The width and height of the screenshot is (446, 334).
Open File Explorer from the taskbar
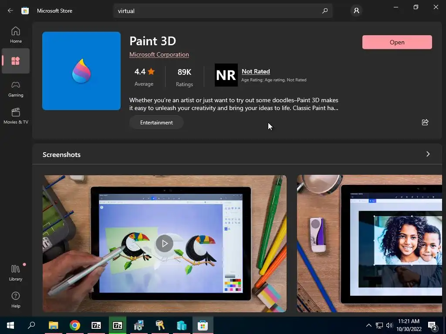[53, 325]
